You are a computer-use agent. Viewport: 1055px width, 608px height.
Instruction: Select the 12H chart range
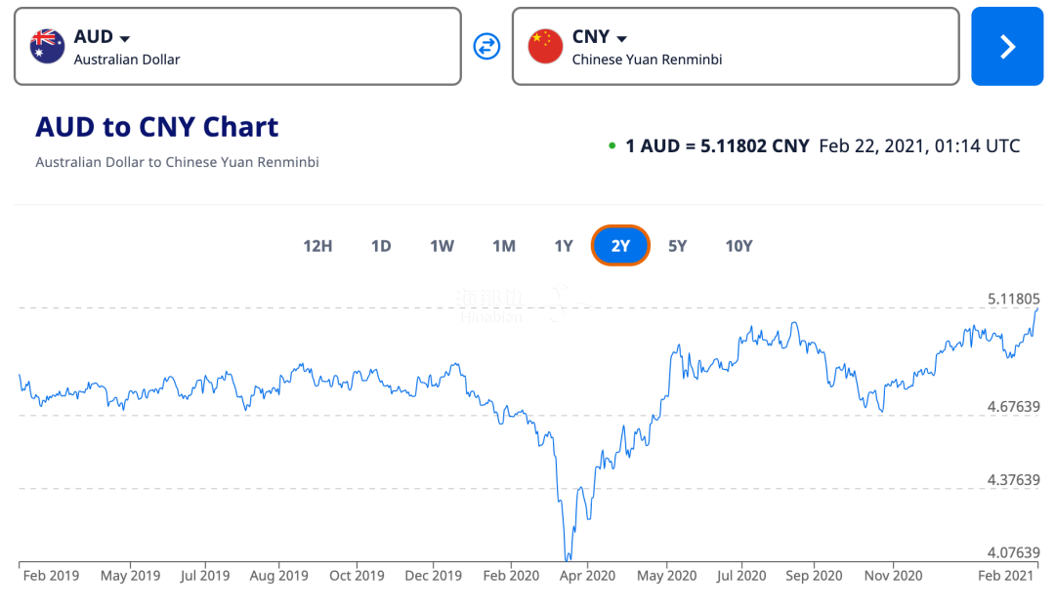[317, 246]
